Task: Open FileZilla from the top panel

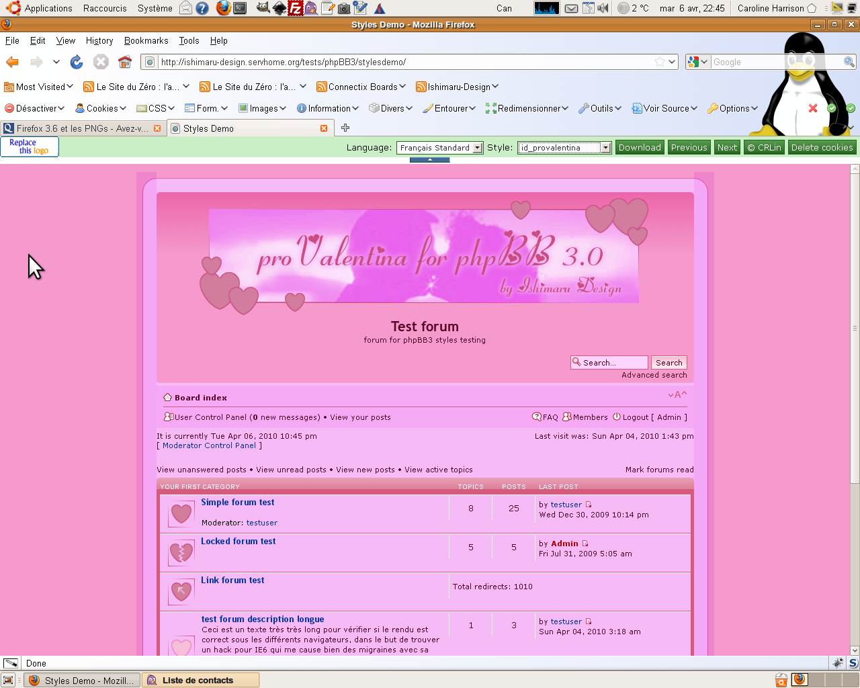Action: pos(295,8)
